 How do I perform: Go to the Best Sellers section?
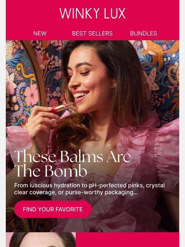coord(92,33)
